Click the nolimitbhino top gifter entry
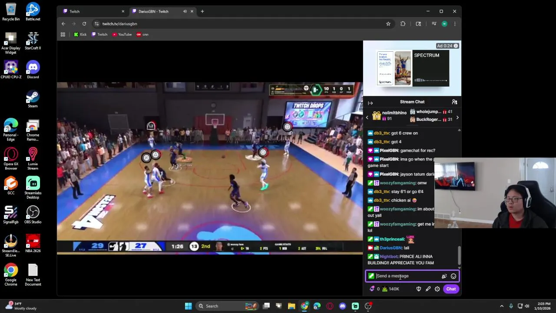556x313 pixels. point(389,116)
